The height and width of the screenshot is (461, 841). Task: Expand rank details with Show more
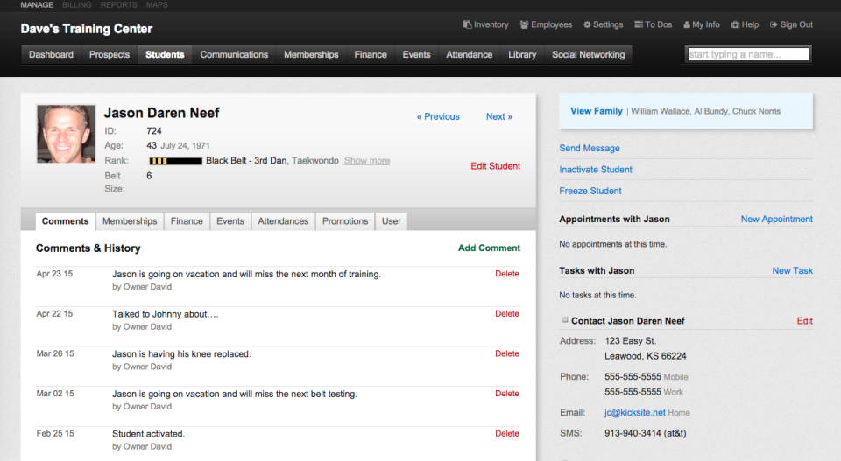[367, 161]
